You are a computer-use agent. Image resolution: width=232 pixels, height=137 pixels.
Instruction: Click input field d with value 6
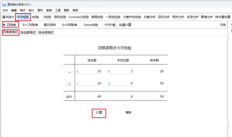pyautogui.click(x=121, y=83)
